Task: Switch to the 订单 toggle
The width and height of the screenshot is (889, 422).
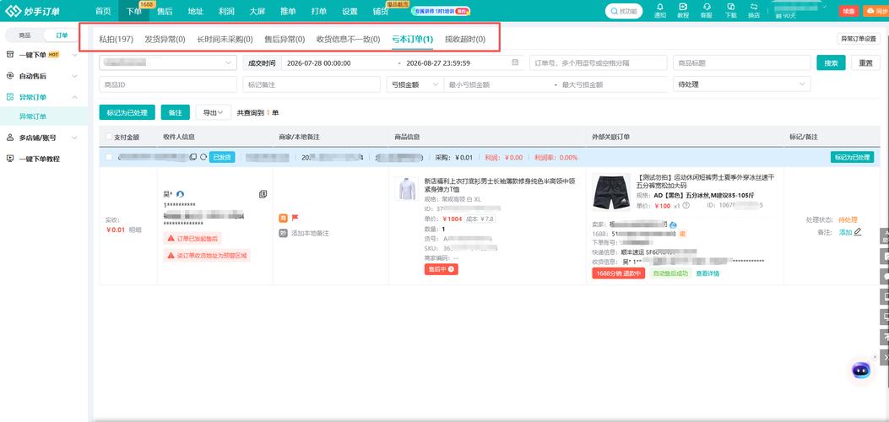Action: (x=62, y=35)
